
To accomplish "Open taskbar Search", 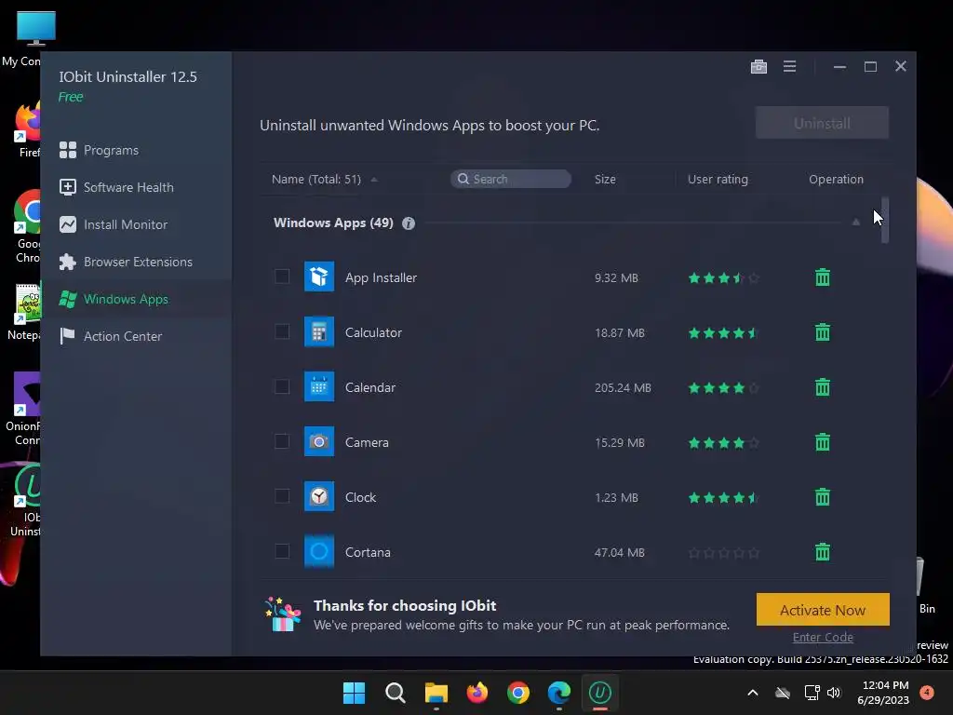I will tap(395, 693).
